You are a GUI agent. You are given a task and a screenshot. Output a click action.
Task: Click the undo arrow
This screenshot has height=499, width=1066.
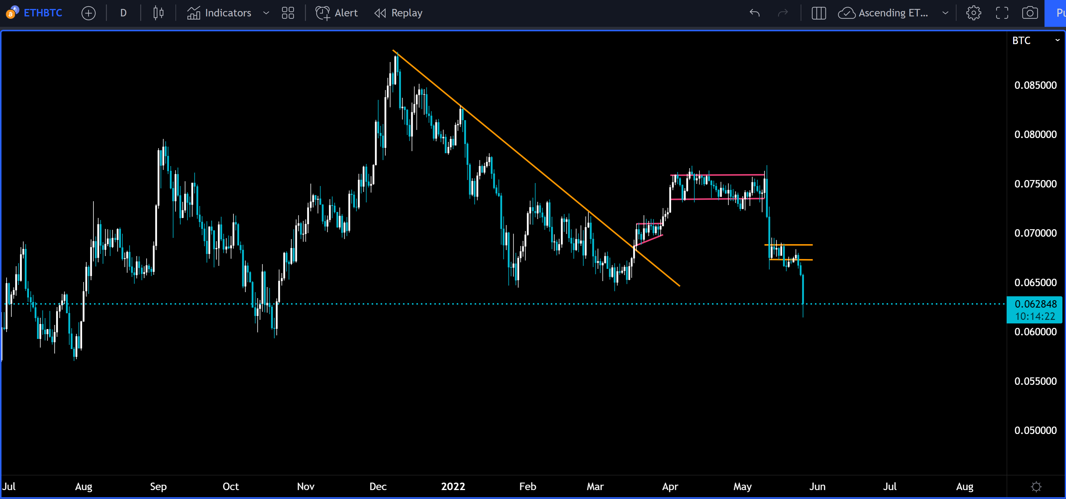[x=754, y=13]
